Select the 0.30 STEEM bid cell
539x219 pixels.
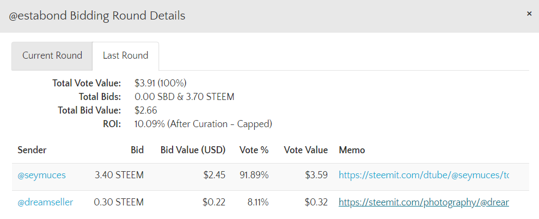pos(119,202)
